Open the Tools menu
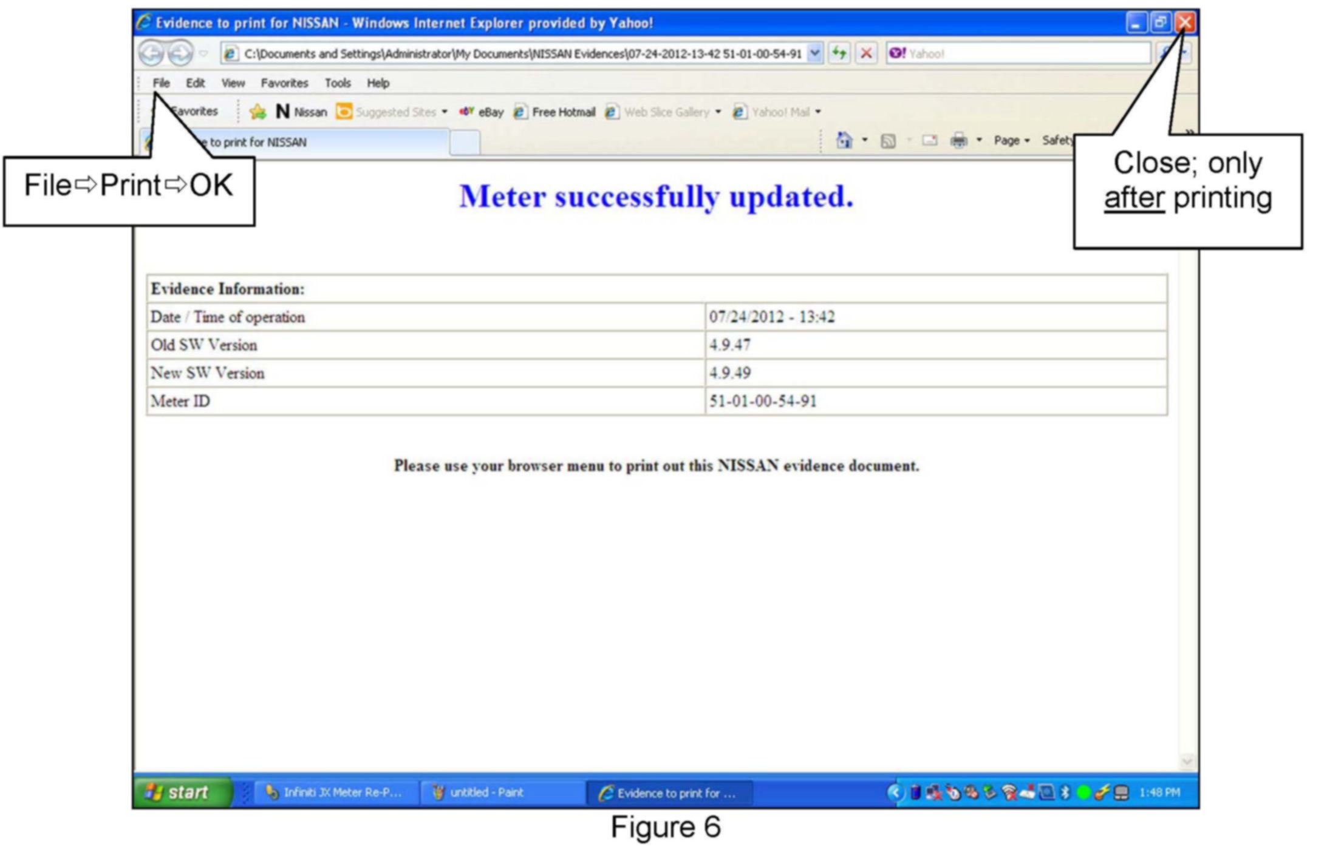The image size is (1327, 850). 337,83
